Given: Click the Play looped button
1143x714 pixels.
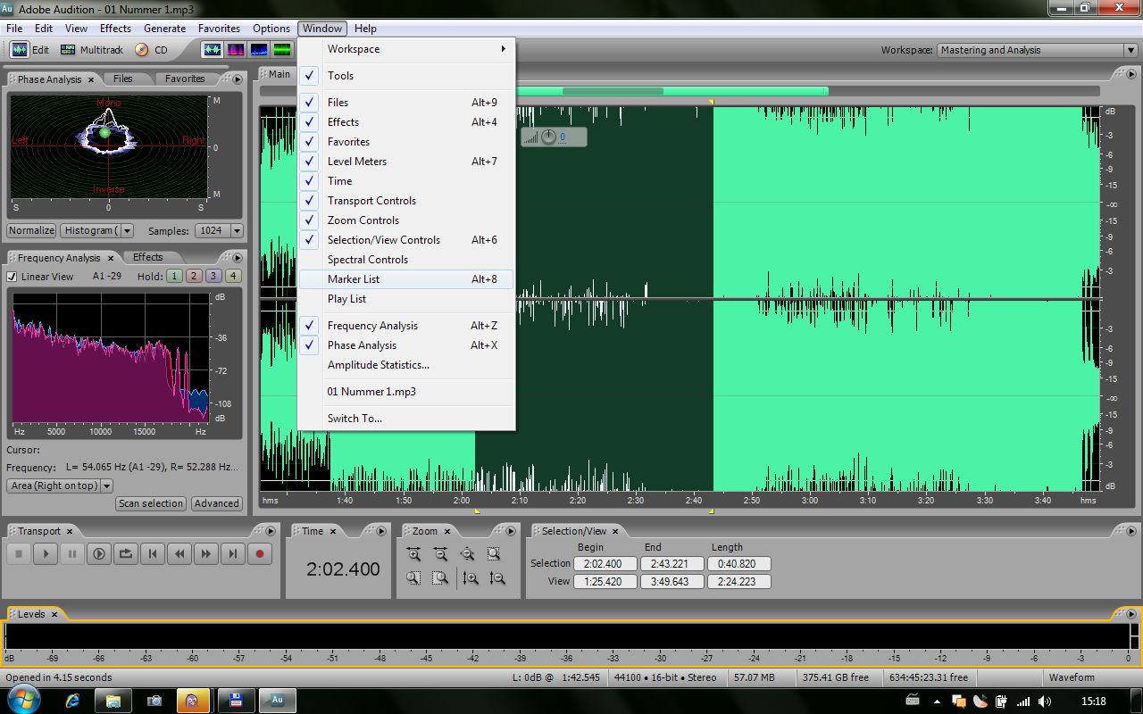Looking at the screenshot, I should pyautogui.click(x=126, y=554).
